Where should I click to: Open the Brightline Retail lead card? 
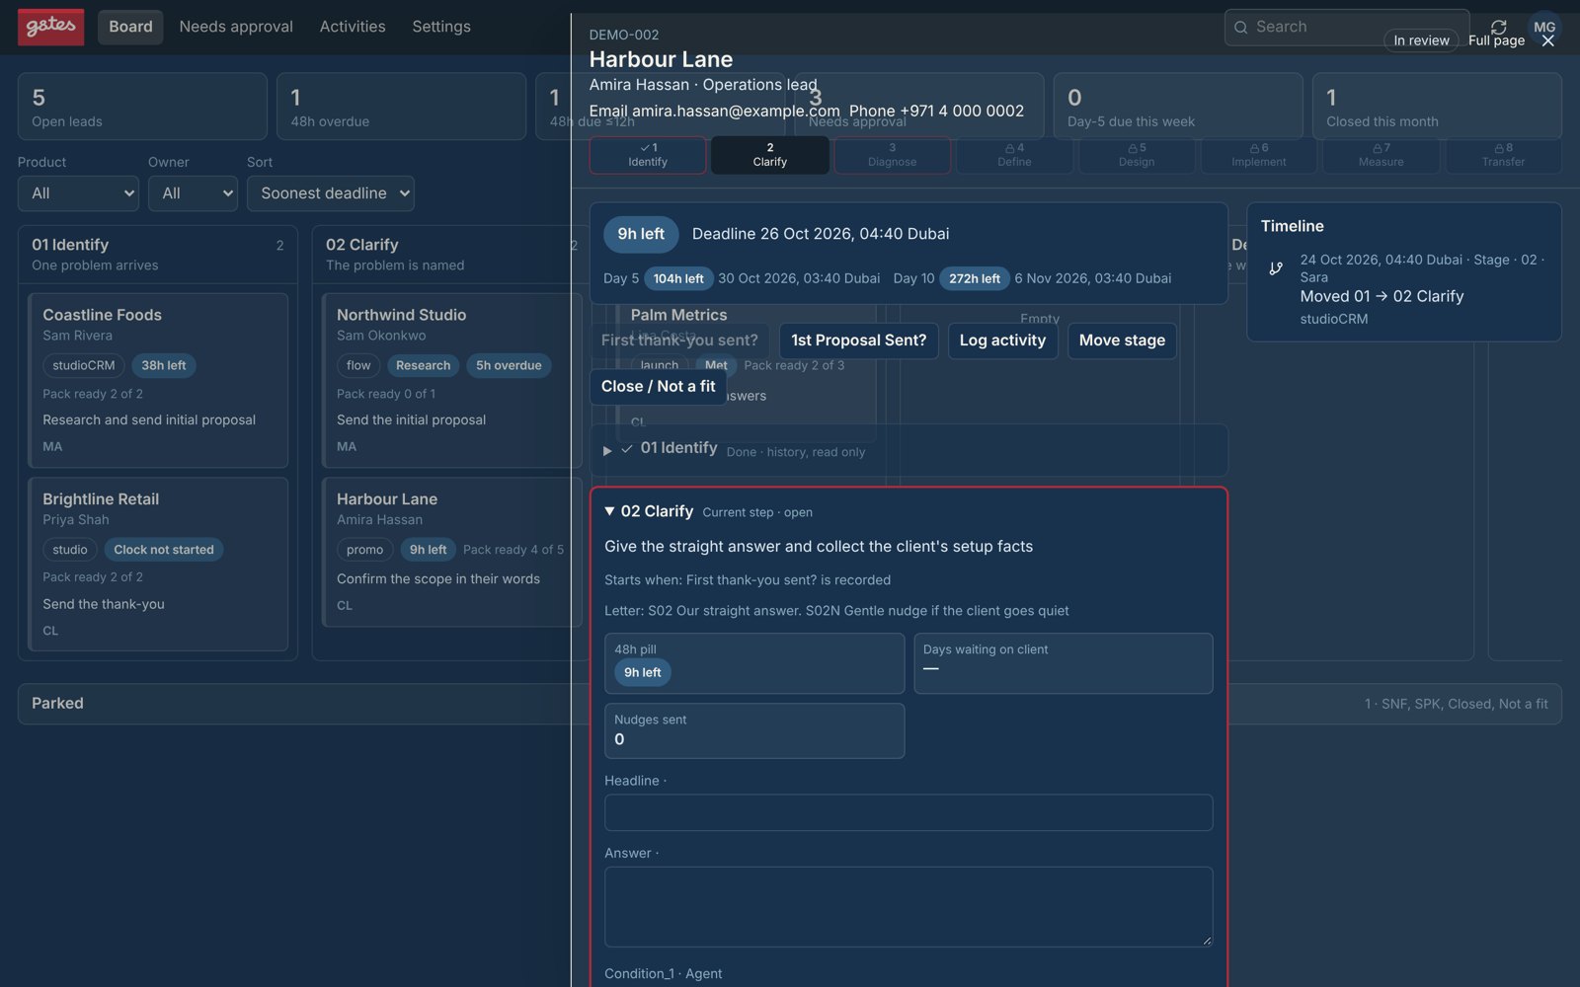158,565
